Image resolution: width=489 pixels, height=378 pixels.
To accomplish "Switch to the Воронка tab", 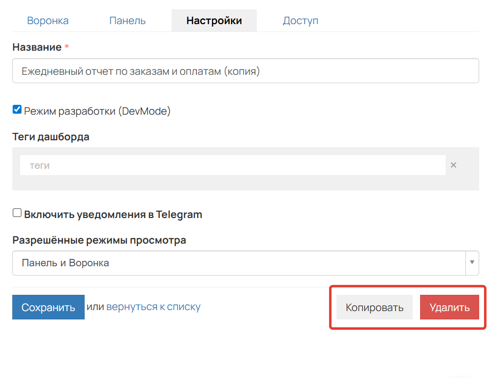I will [48, 21].
